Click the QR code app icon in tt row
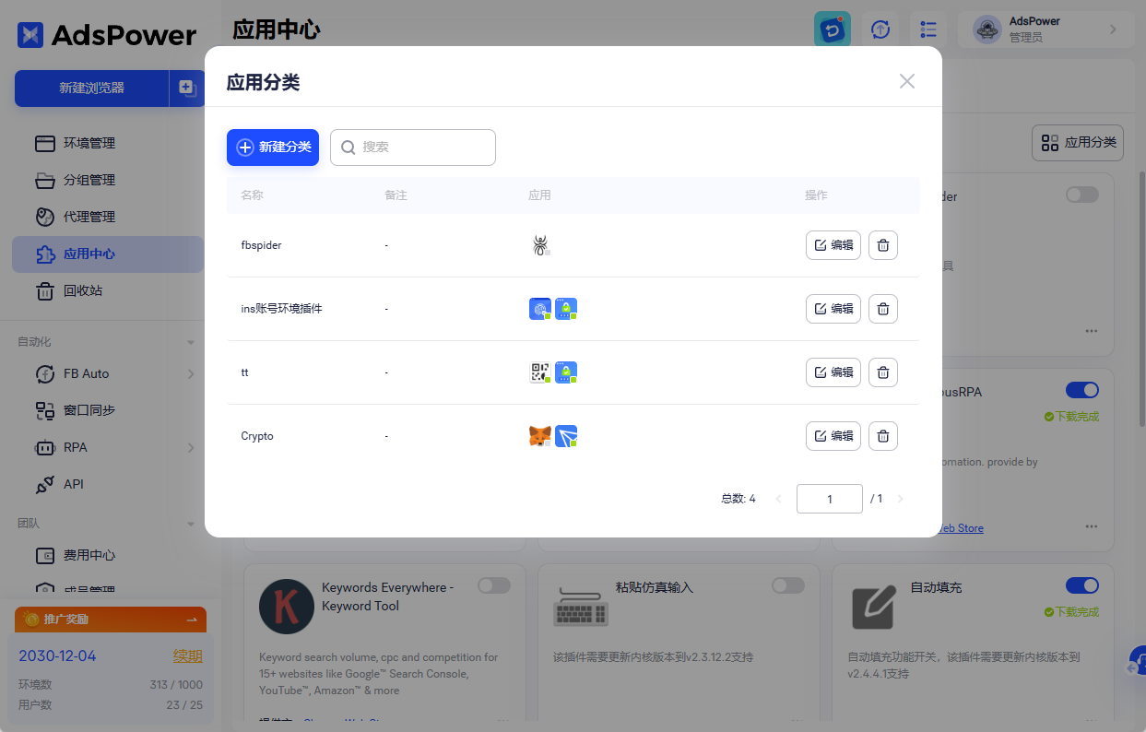 coord(540,372)
